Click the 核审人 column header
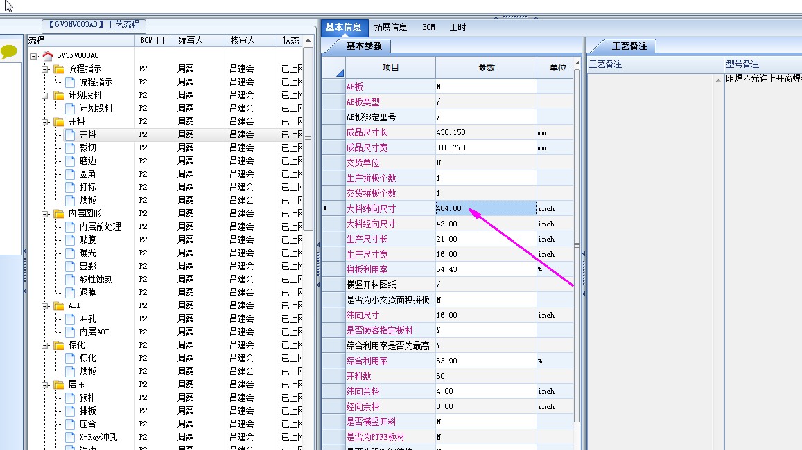The height and width of the screenshot is (450, 802). pyautogui.click(x=251, y=40)
